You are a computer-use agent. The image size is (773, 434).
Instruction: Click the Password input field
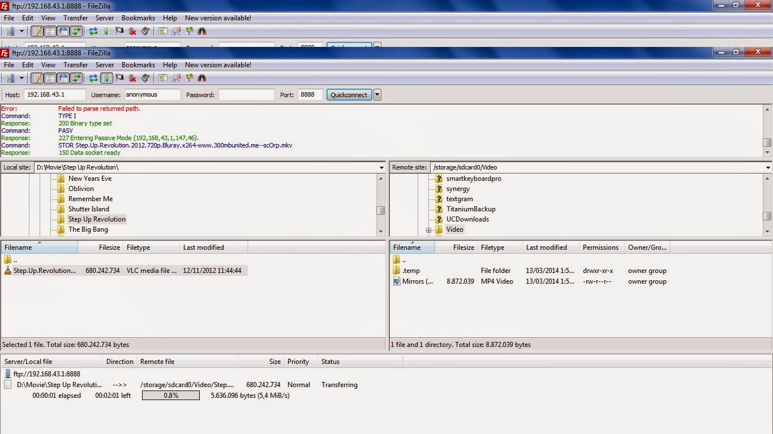[x=246, y=95]
